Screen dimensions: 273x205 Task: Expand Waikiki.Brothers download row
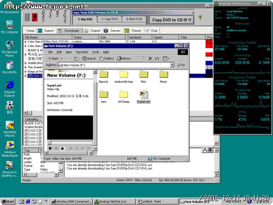coord(26,63)
